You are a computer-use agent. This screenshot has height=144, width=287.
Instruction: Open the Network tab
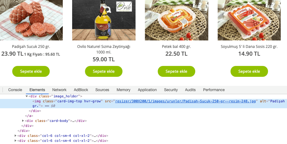coord(59,90)
